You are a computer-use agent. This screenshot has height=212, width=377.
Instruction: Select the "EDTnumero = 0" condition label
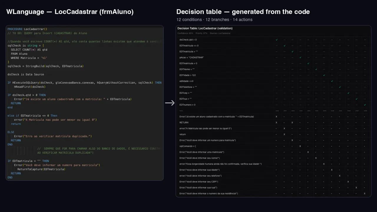(x=187, y=105)
